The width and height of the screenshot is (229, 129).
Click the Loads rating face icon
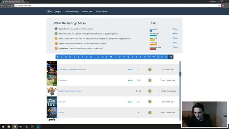tap(56, 43)
